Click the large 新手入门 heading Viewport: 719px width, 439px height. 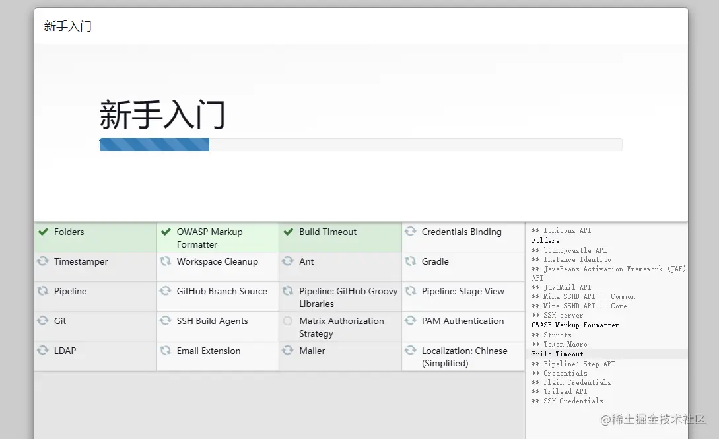(162, 114)
